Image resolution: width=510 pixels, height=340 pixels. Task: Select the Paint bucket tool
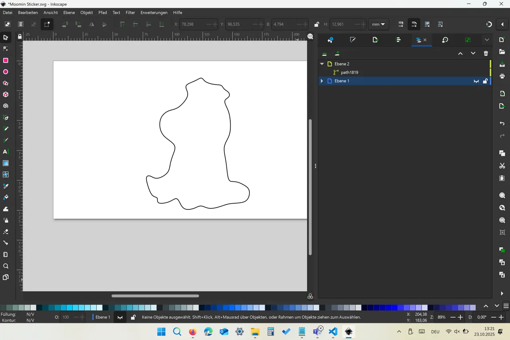(6, 197)
